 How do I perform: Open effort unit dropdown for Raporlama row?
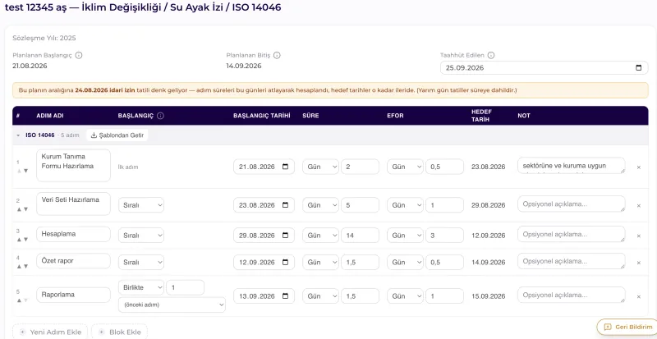pyautogui.click(x=405, y=296)
